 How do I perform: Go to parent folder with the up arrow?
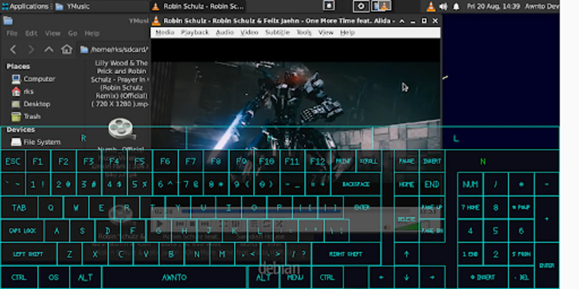pos(49,49)
